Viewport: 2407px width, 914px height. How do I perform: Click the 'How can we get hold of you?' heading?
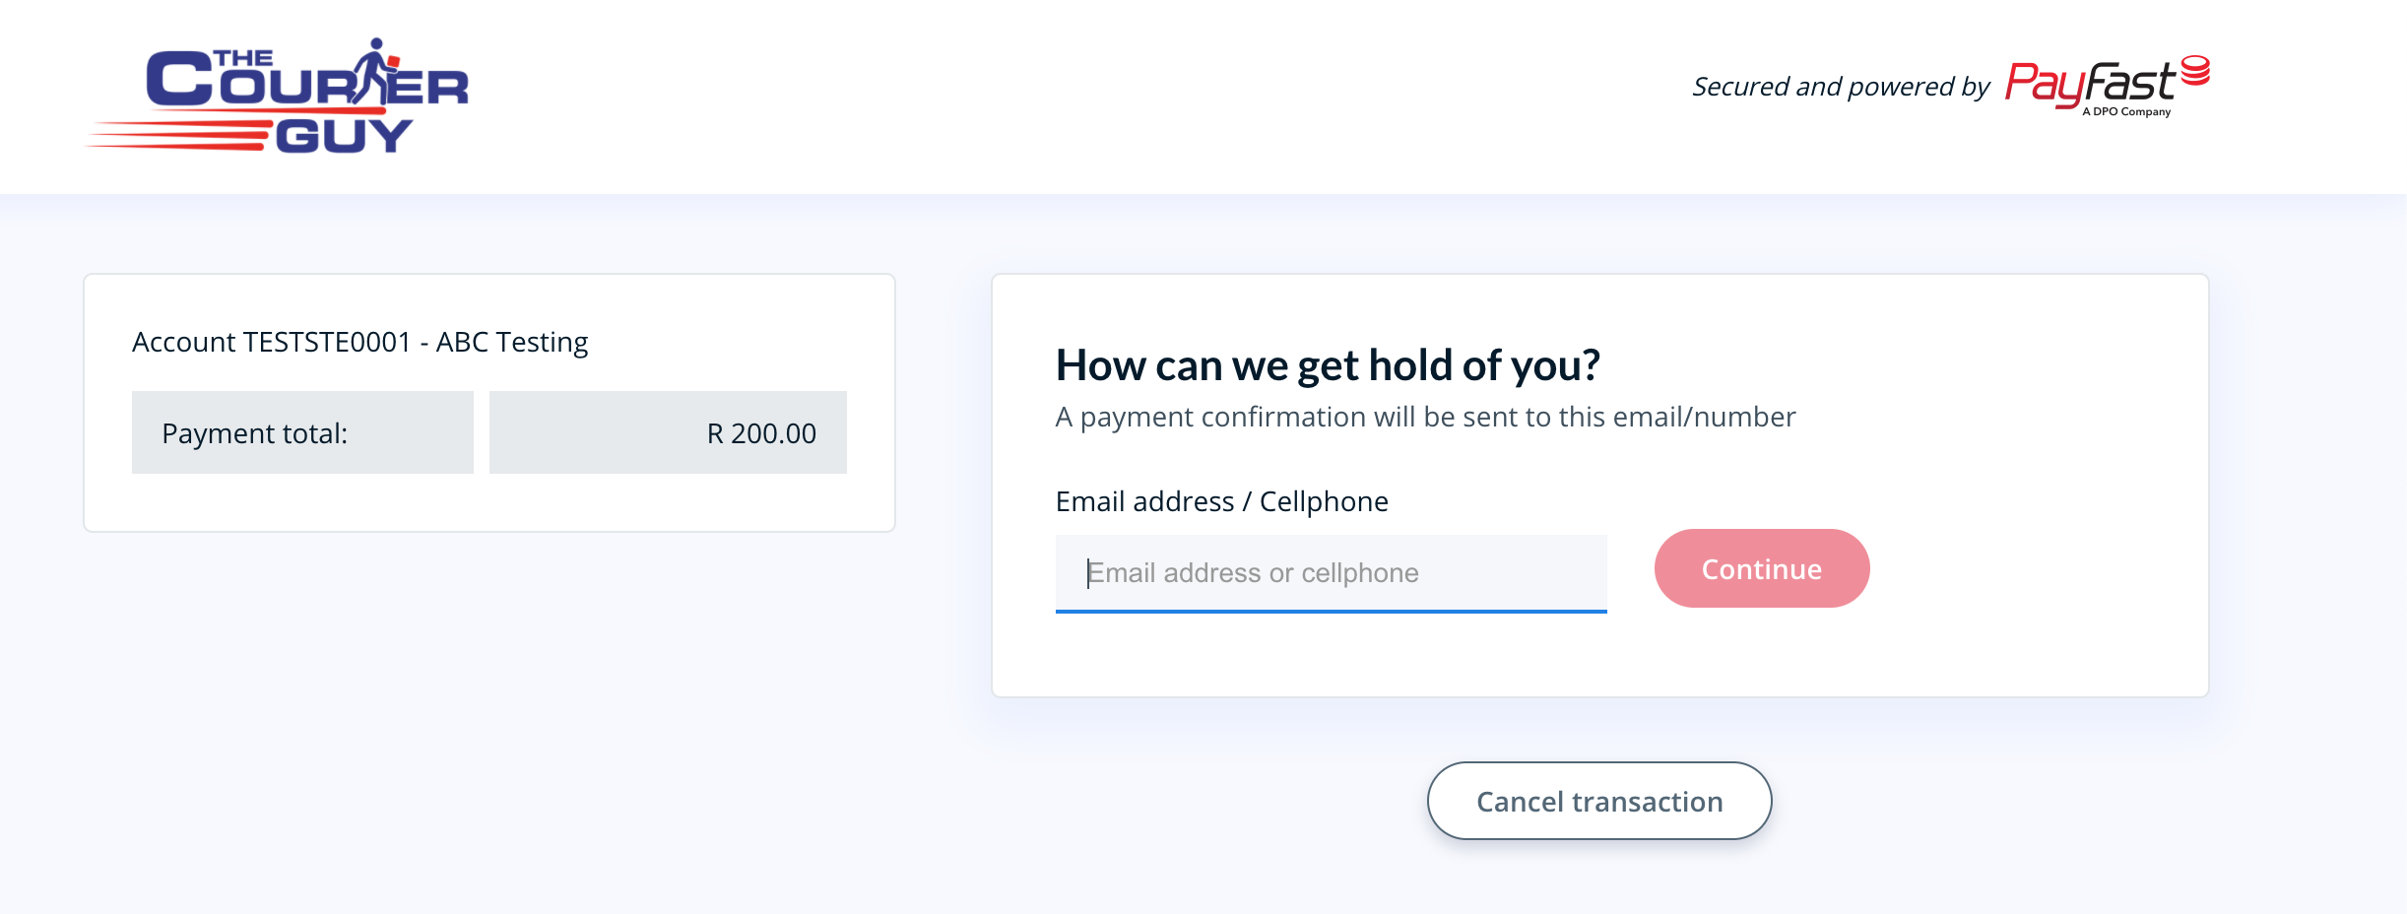coord(1328,365)
